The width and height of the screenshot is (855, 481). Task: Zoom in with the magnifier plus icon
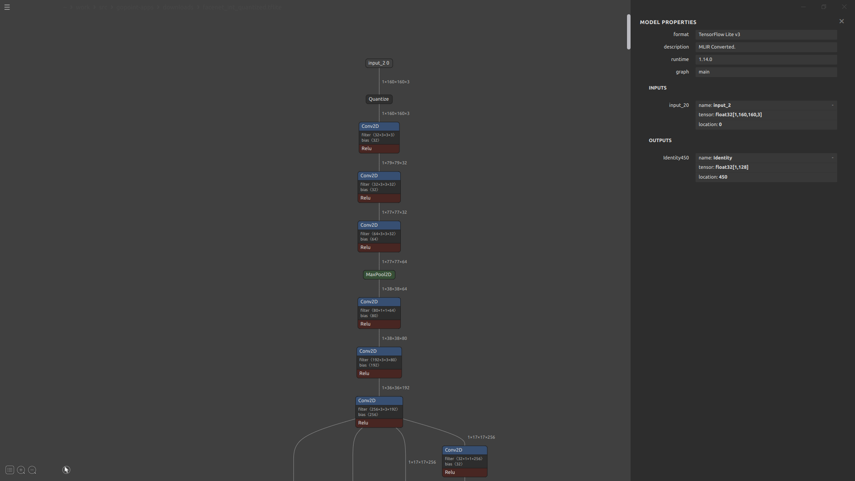point(21,470)
